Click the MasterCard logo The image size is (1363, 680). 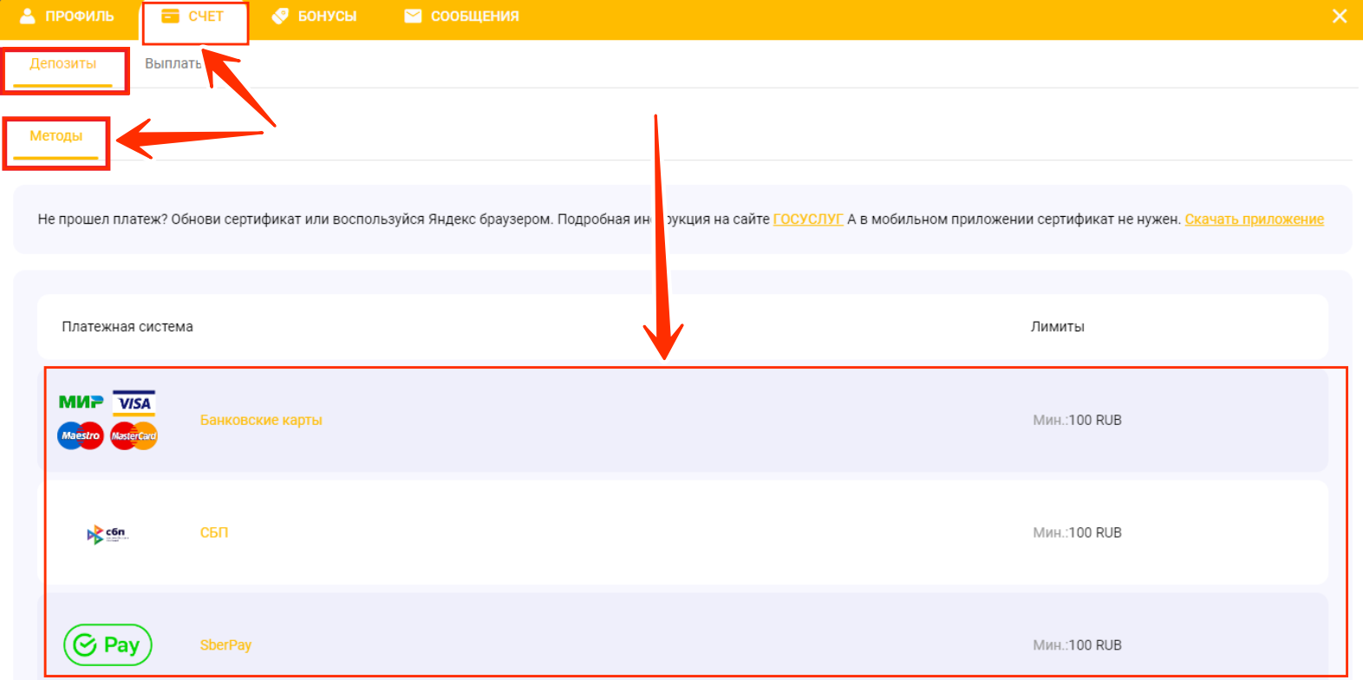click(x=134, y=435)
